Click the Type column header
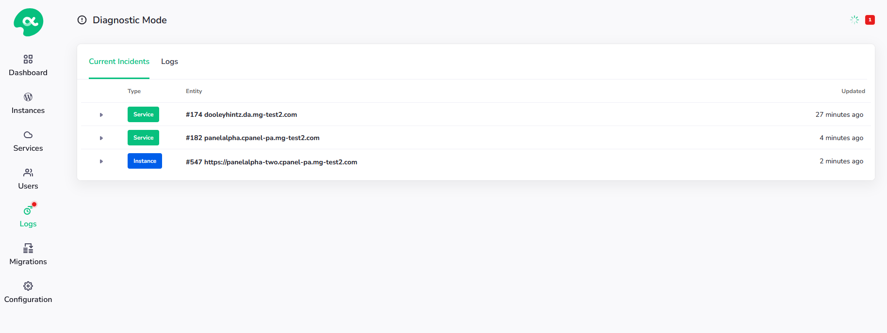This screenshot has width=887, height=333. pyautogui.click(x=134, y=91)
